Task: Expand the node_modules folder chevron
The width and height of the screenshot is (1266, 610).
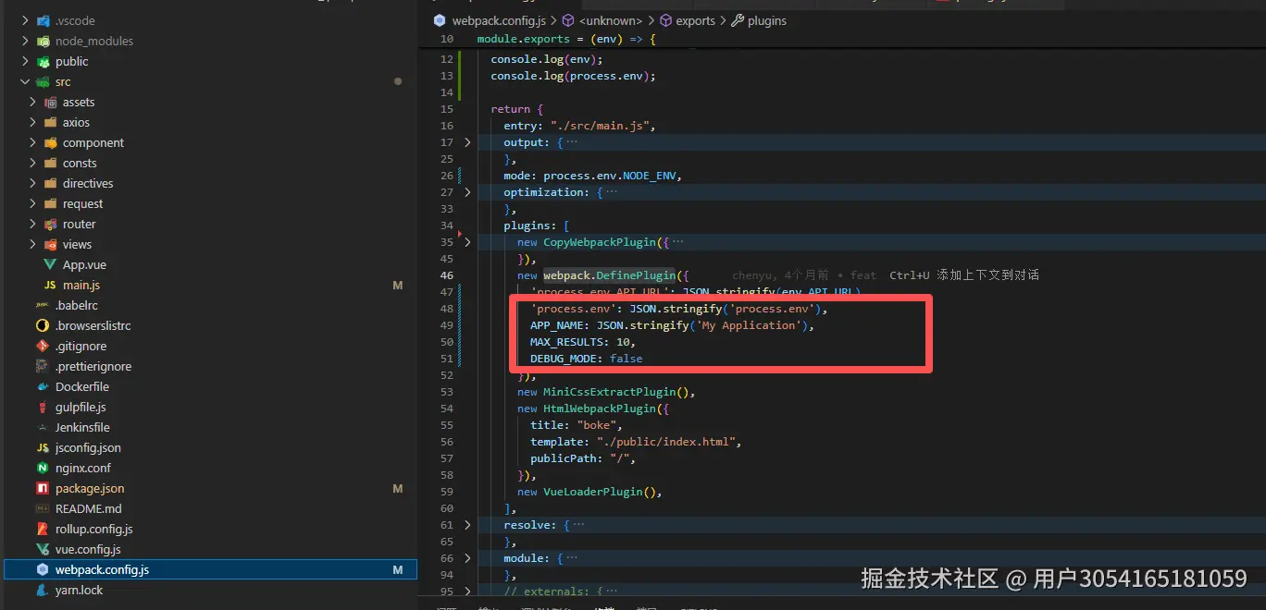Action: [x=25, y=41]
